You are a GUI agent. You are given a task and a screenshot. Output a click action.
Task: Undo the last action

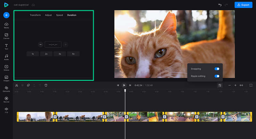pyautogui.click(x=220, y=5)
